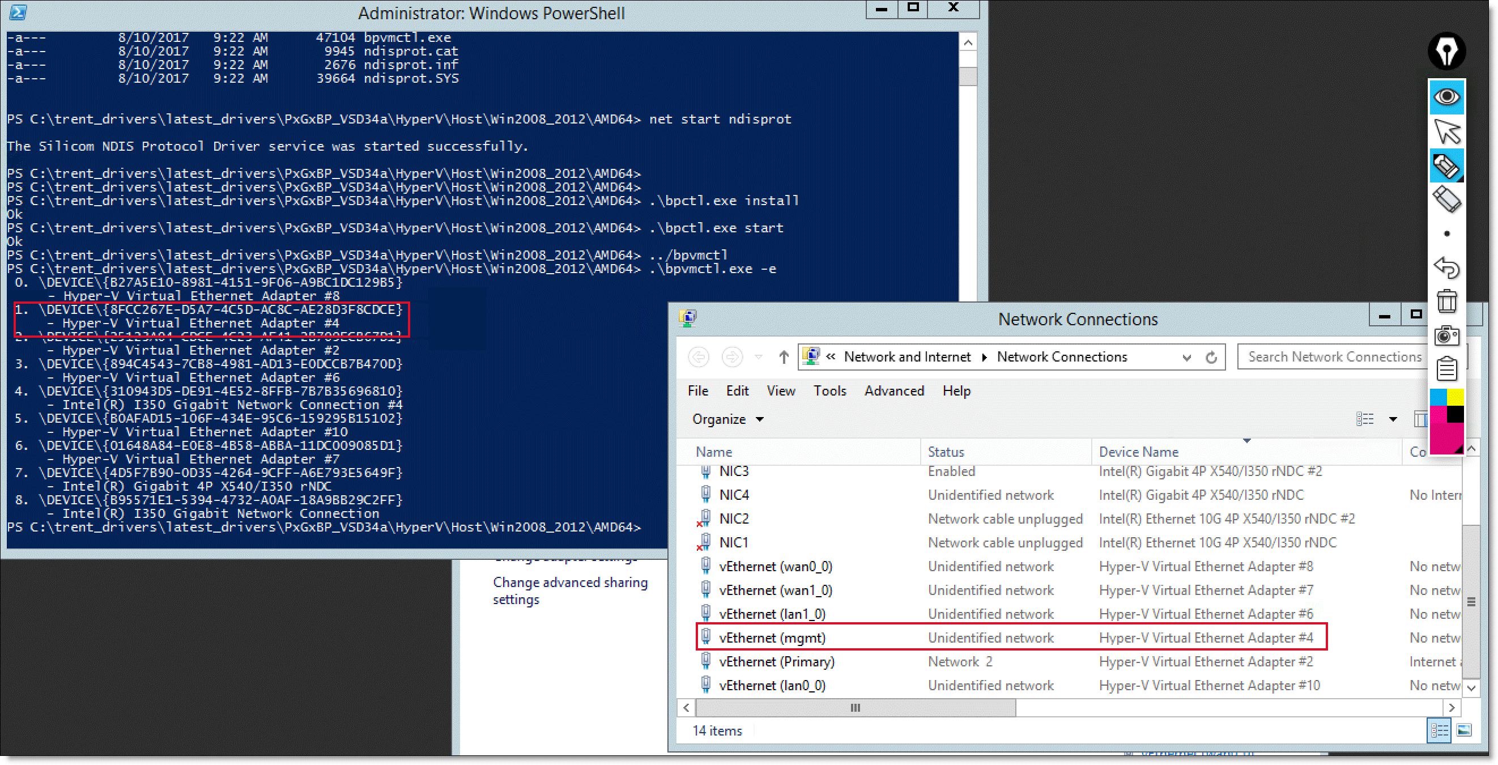Select the eraser tool
1498x765 pixels.
[x=1446, y=199]
